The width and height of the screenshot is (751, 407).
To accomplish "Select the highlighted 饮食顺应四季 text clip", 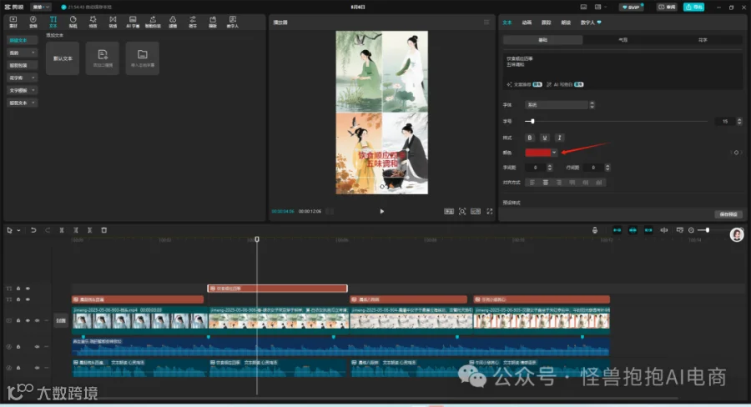I will (x=277, y=289).
